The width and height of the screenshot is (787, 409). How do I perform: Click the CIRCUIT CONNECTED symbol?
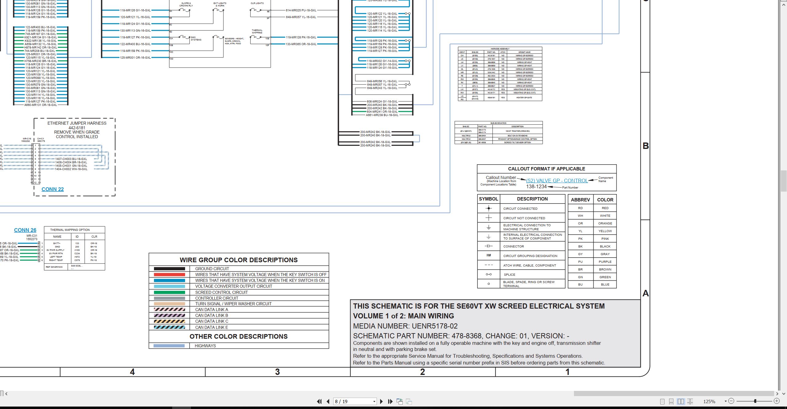click(488, 208)
